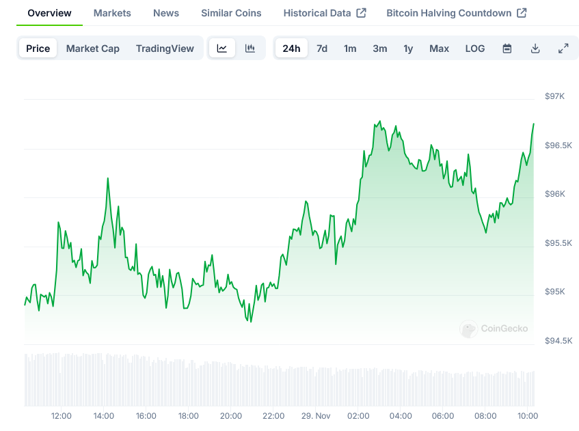Screen dimensions: 579x431
Task: Open Bitcoin Halving Countdown link
Action: click(456, 13)
